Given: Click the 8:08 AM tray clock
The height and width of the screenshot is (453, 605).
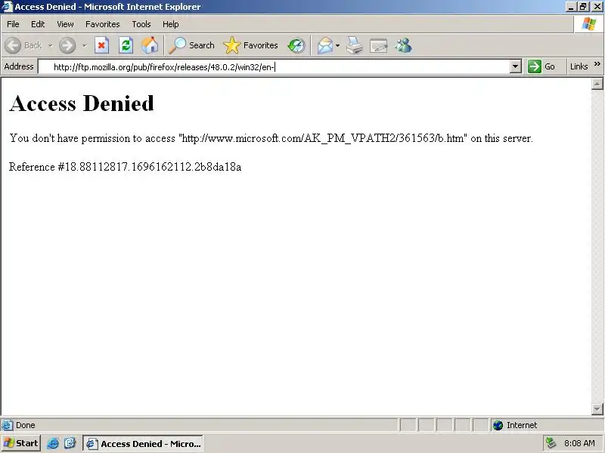Looking at the screenshot, I should click(579, 443).
